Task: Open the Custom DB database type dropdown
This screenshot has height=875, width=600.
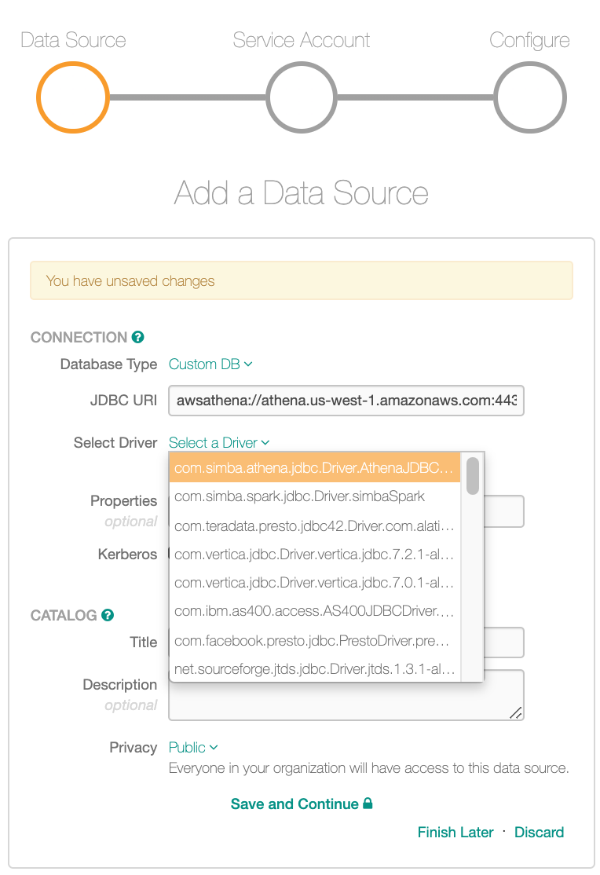Action: [x=210, y=364]
